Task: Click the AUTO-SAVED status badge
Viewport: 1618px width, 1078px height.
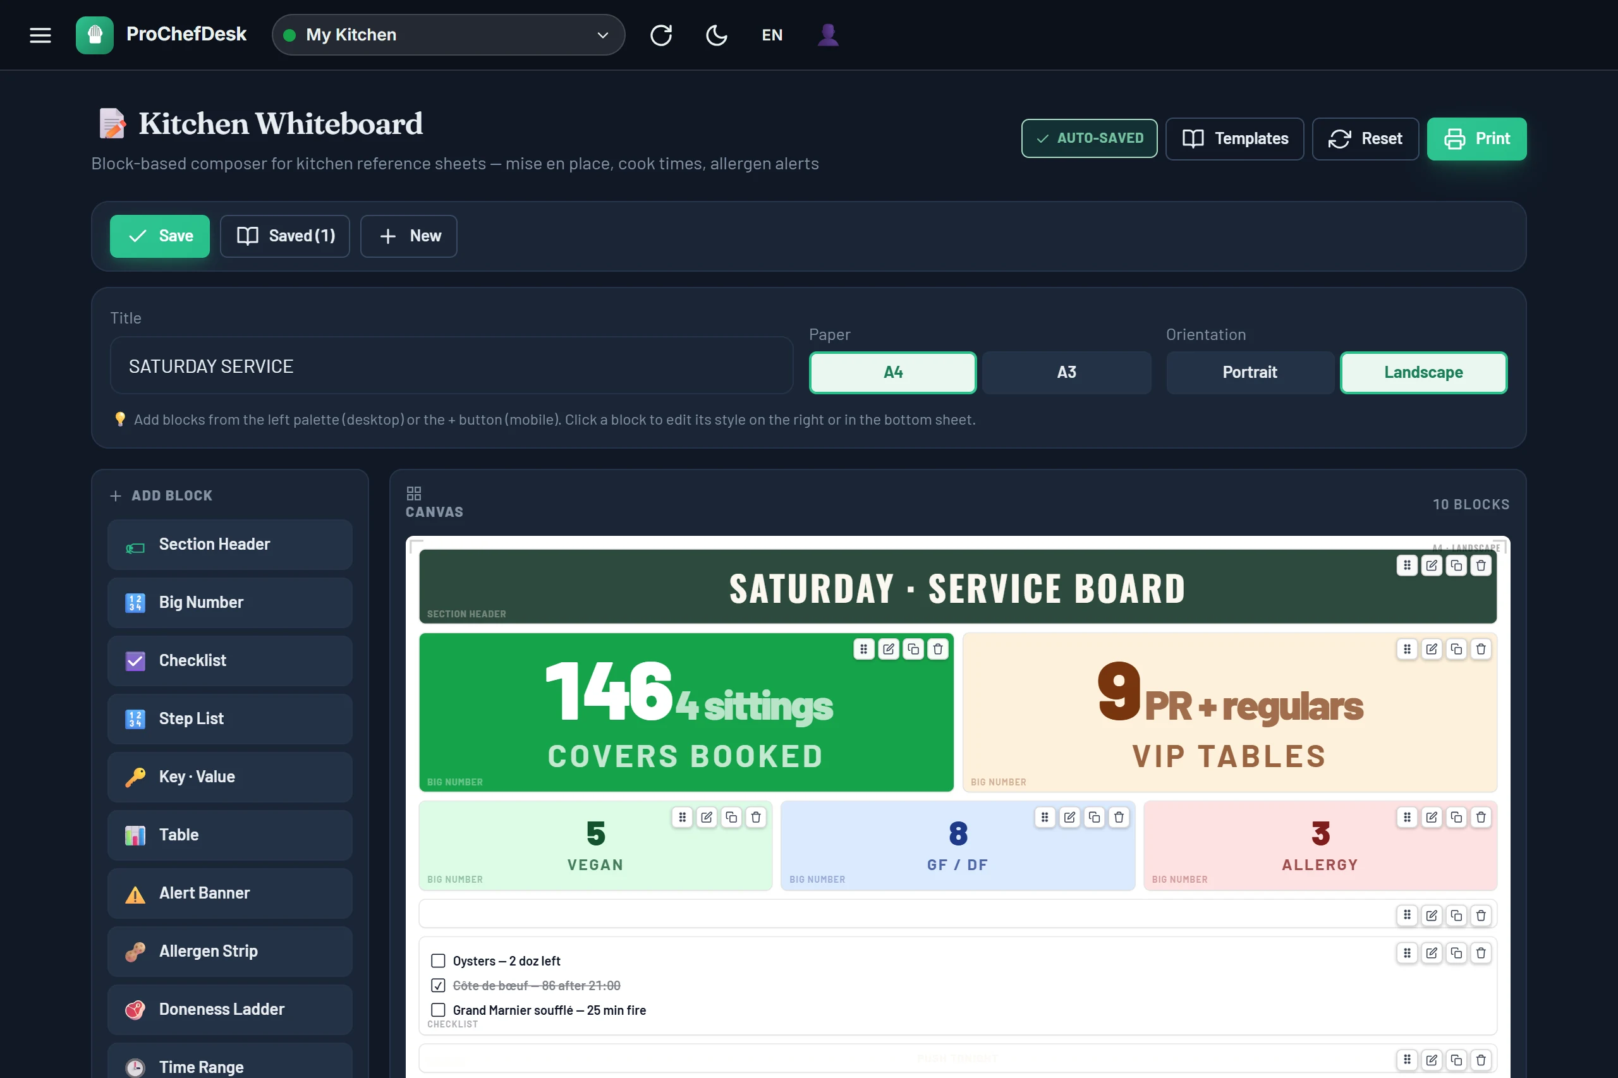Action: [x=1089, y=138]
